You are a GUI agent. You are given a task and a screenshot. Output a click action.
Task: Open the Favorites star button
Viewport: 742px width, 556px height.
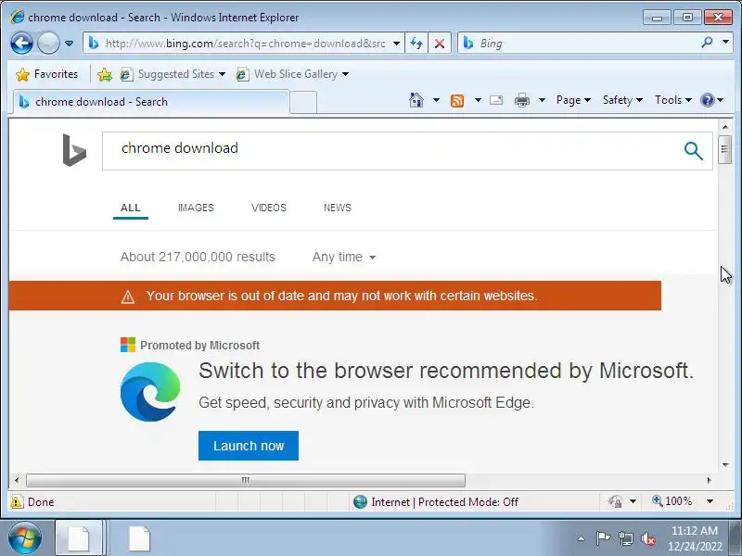click(45, 74)
